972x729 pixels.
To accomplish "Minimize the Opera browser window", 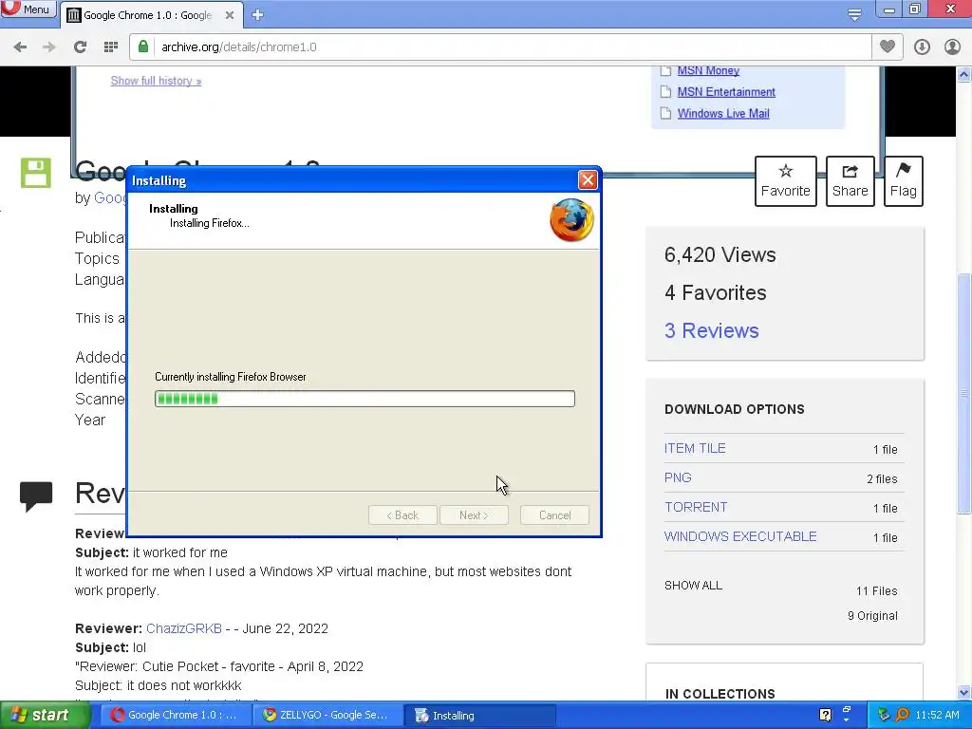I will (x=889, y=9).
